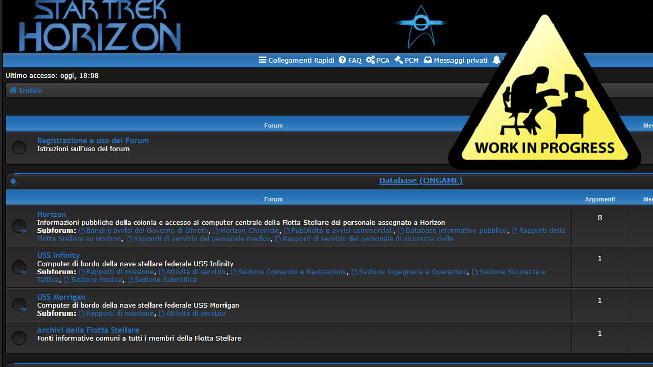653x367 pixels.
Task: Open Bandi e avvisi del Governo di Ohreth
Action: click(147, 231)
